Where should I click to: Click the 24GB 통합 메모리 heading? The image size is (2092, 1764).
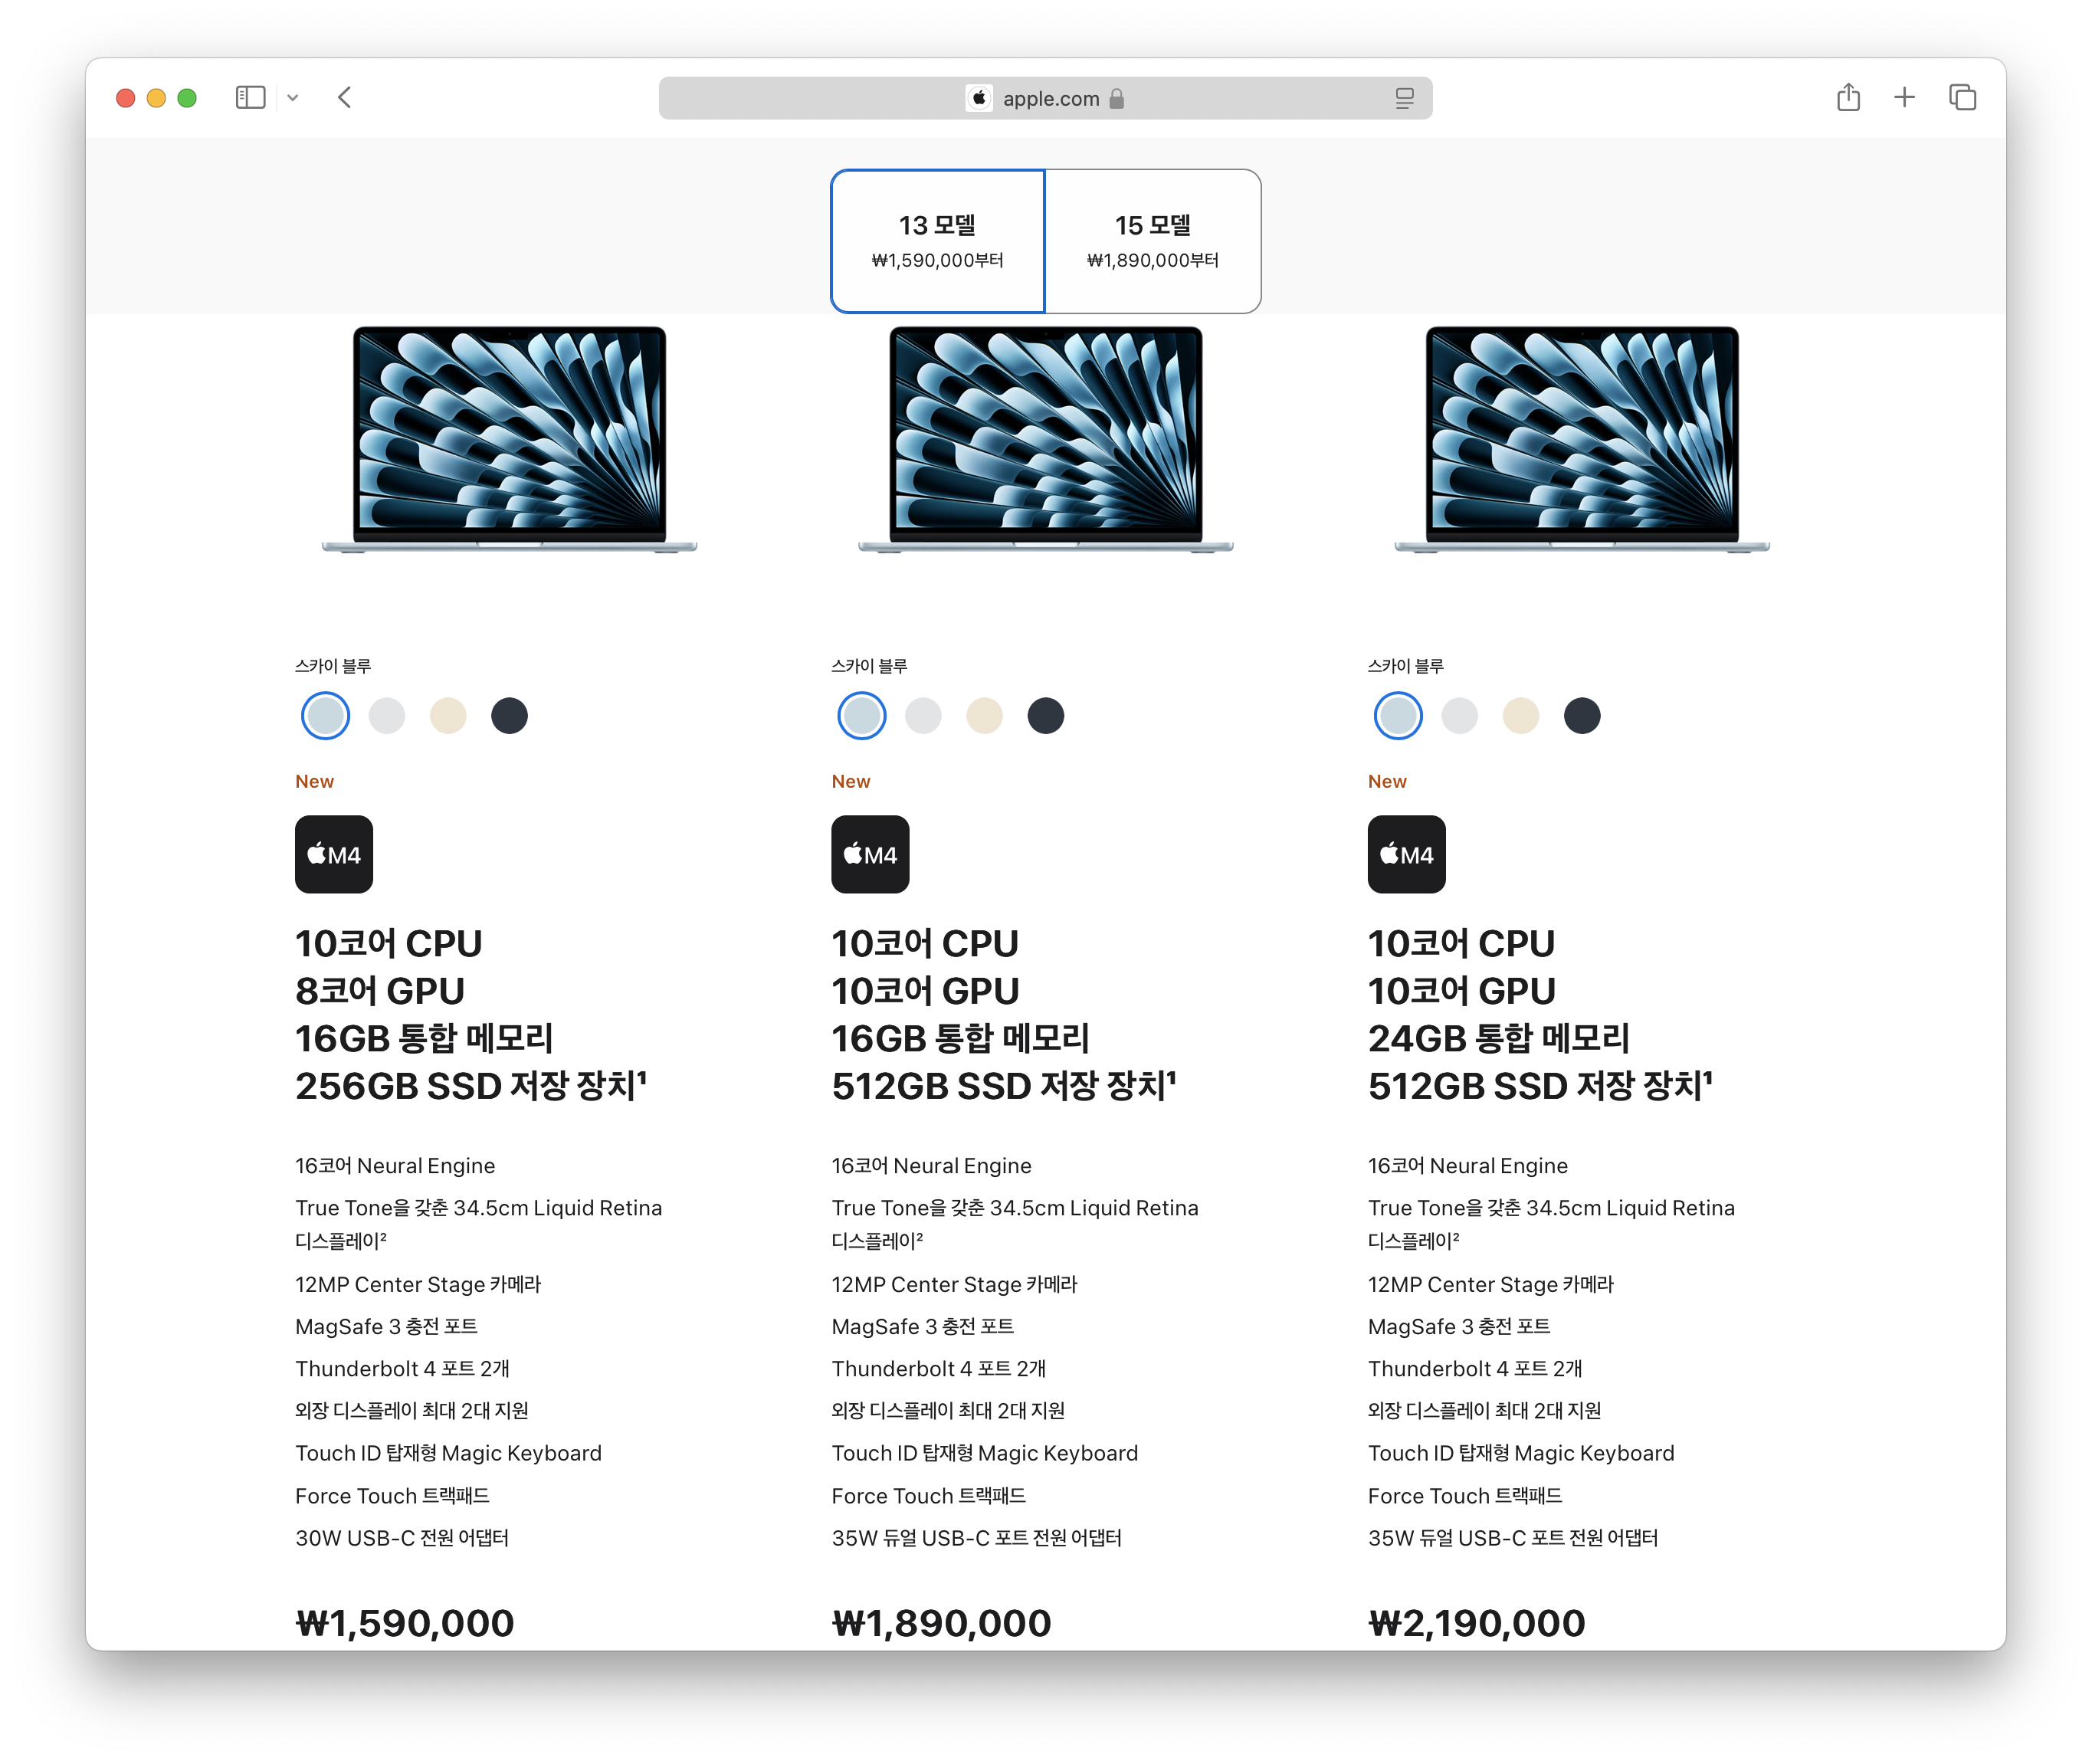(1499, 1039)
